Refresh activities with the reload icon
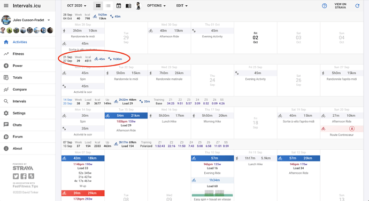The width and height of the screenshot is (369, 201). coord(357,6)
